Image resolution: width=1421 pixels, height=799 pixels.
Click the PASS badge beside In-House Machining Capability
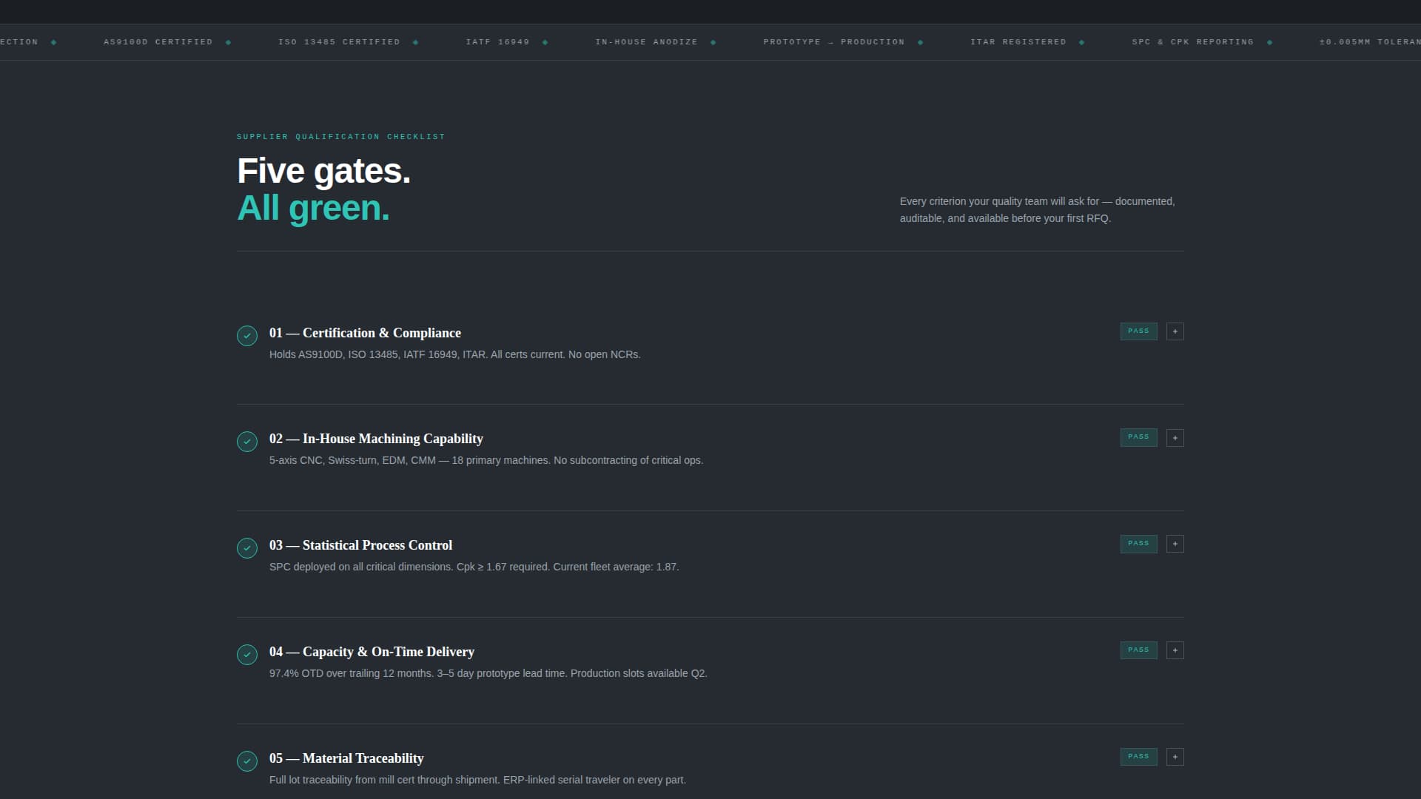click(1138, 437)
